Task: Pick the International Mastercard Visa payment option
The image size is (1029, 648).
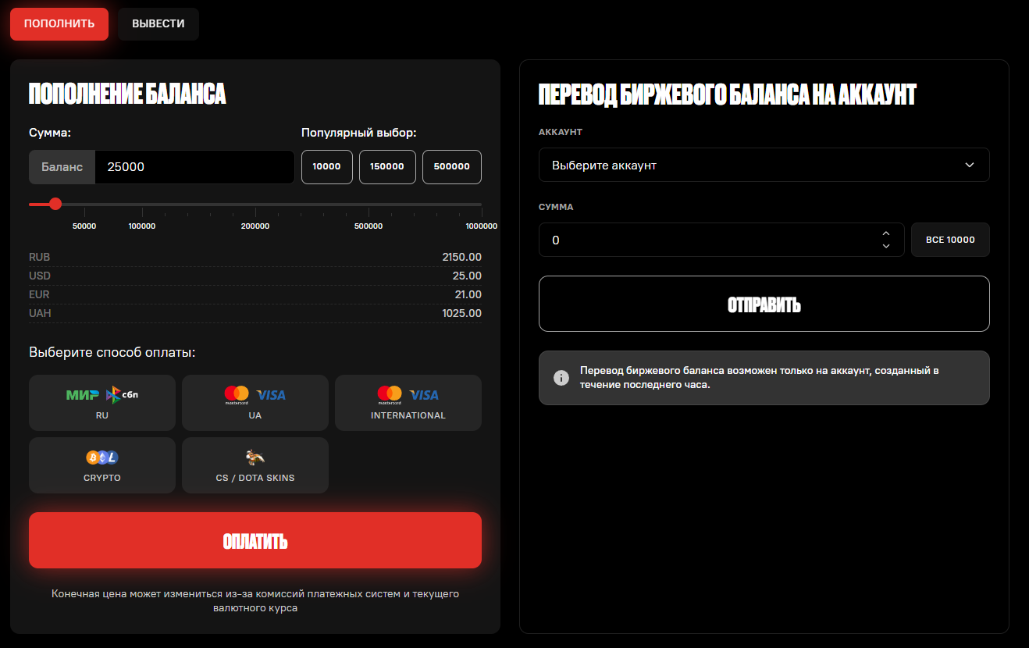Action: (408, 403)
